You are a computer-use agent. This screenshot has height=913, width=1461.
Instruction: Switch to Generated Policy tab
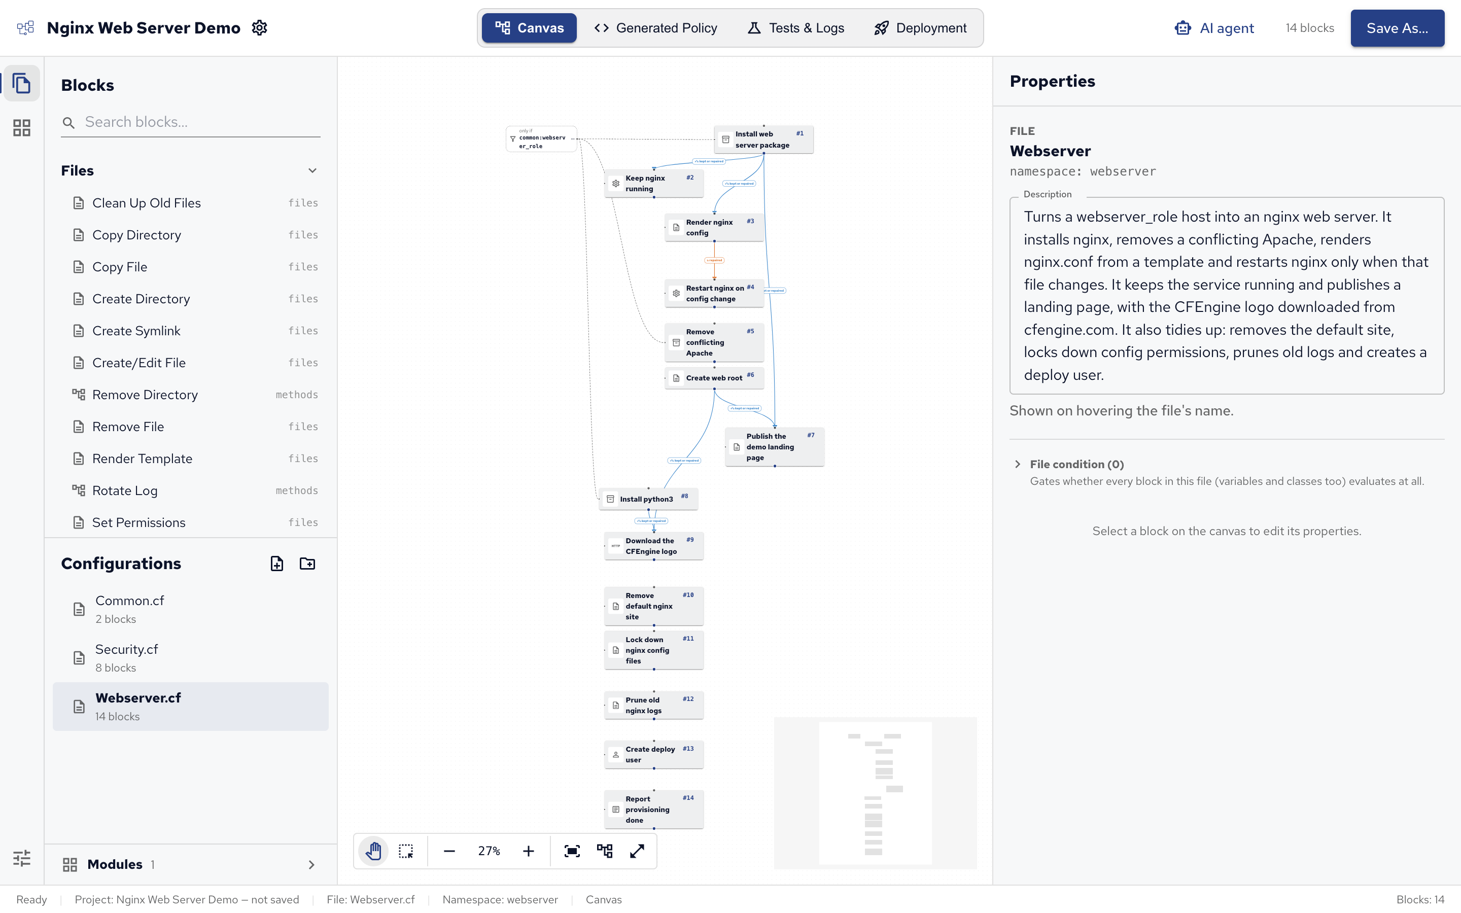click(x=655, y=28)
